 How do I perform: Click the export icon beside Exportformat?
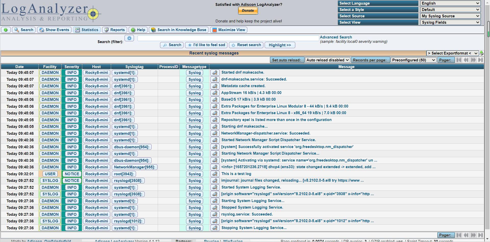click(482, 53)
